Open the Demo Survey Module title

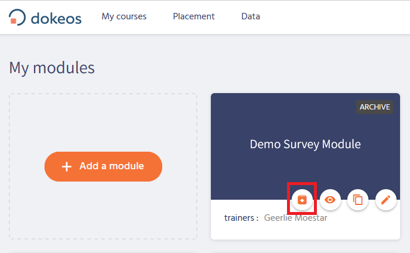tap(305, 144)
